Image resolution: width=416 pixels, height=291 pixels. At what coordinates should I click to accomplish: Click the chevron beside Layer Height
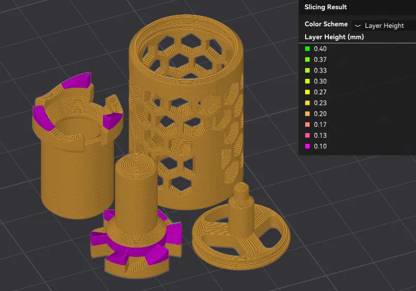358,26
